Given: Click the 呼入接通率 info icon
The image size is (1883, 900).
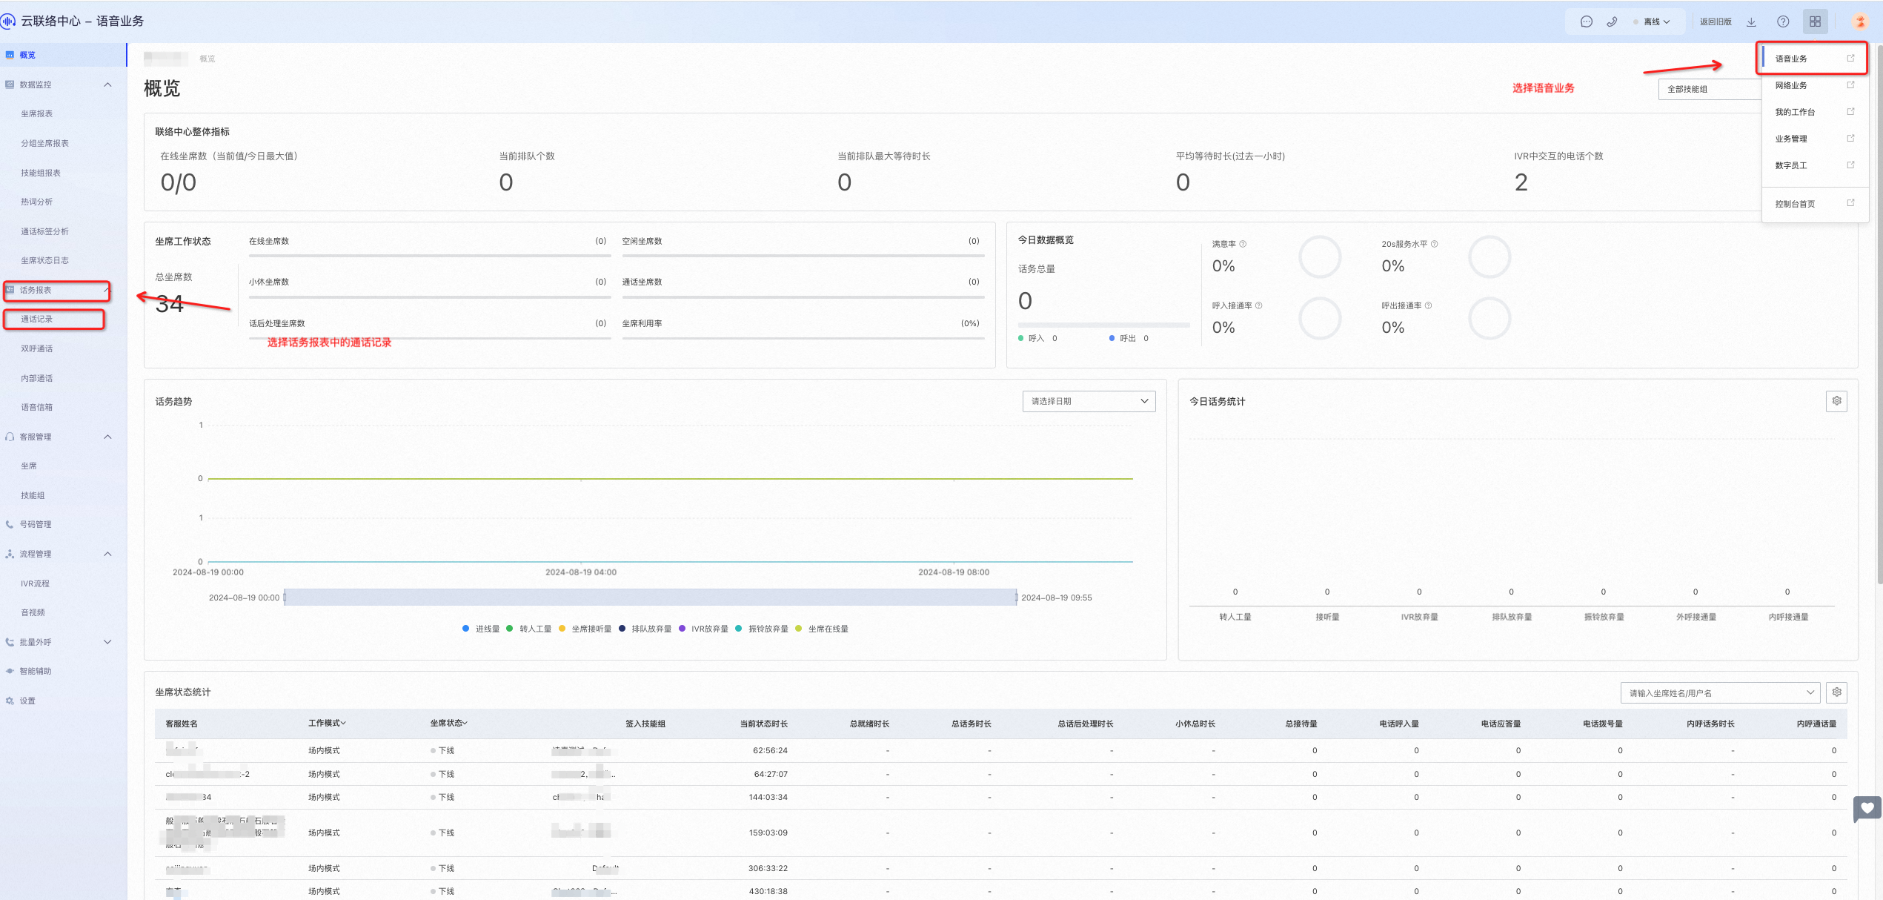Looking at the screenshot, I should 1258,305.
